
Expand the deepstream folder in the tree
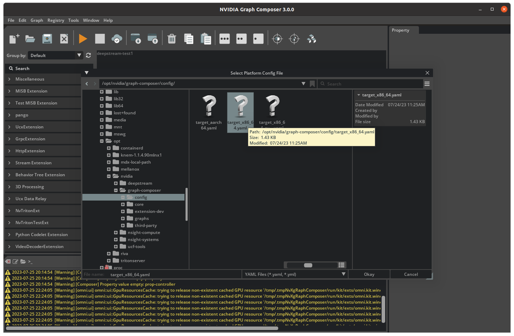point(116,183)
